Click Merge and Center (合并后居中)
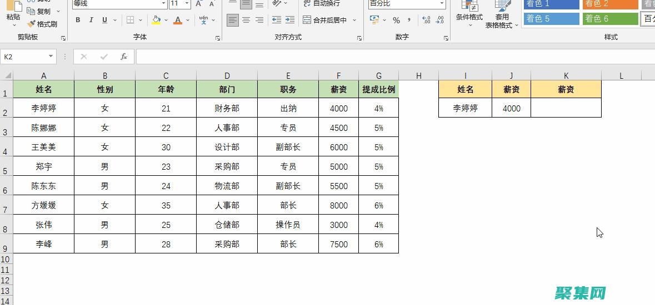 click(325, 20)
